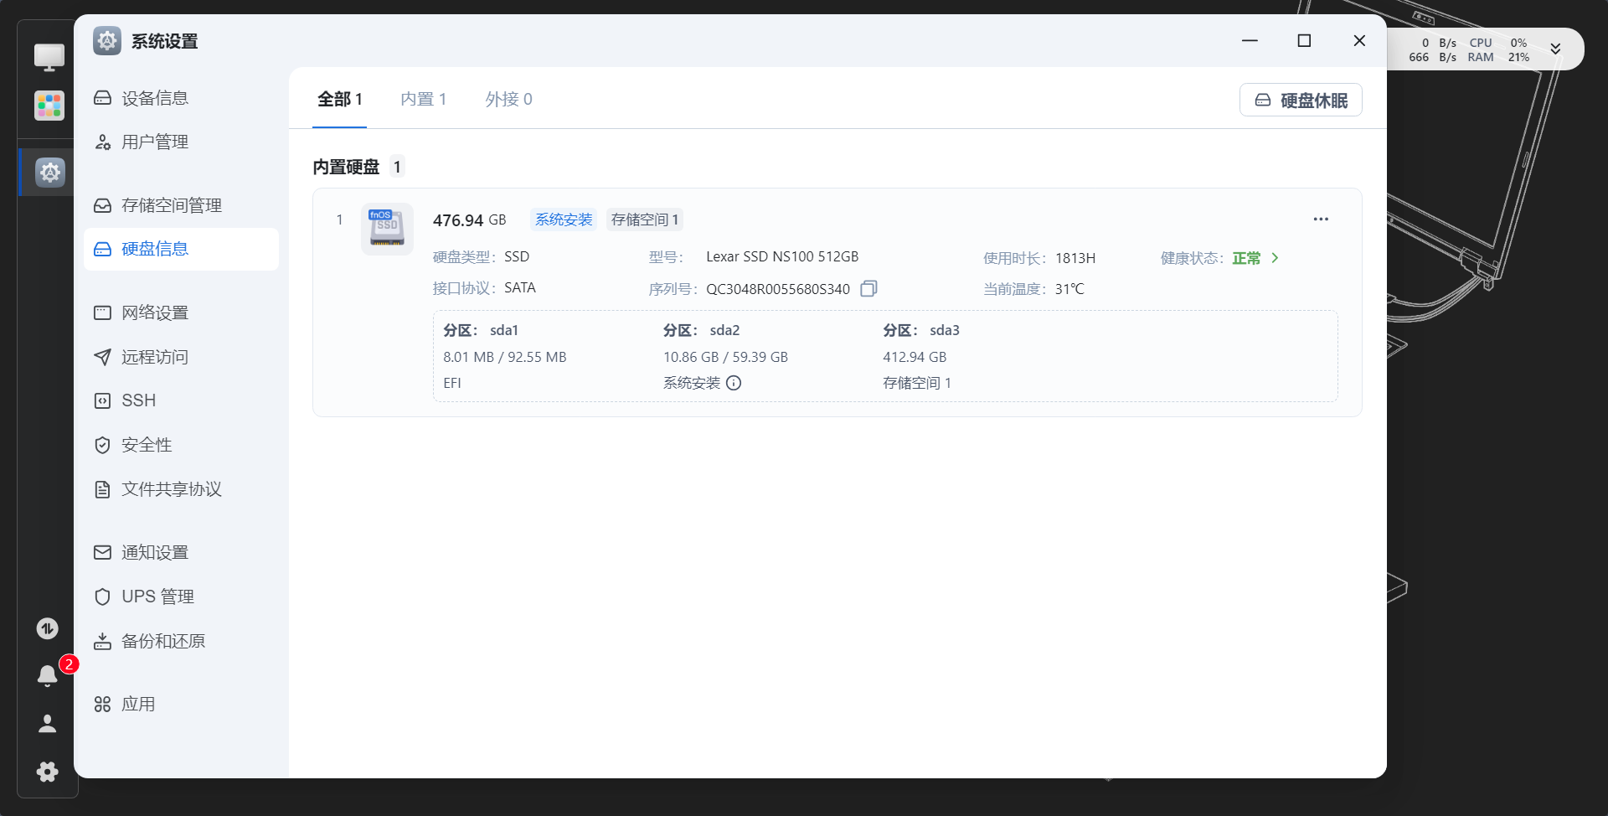
Task: Open 存储空间管理 in the sidebar
Action: [x=171, y=205]
